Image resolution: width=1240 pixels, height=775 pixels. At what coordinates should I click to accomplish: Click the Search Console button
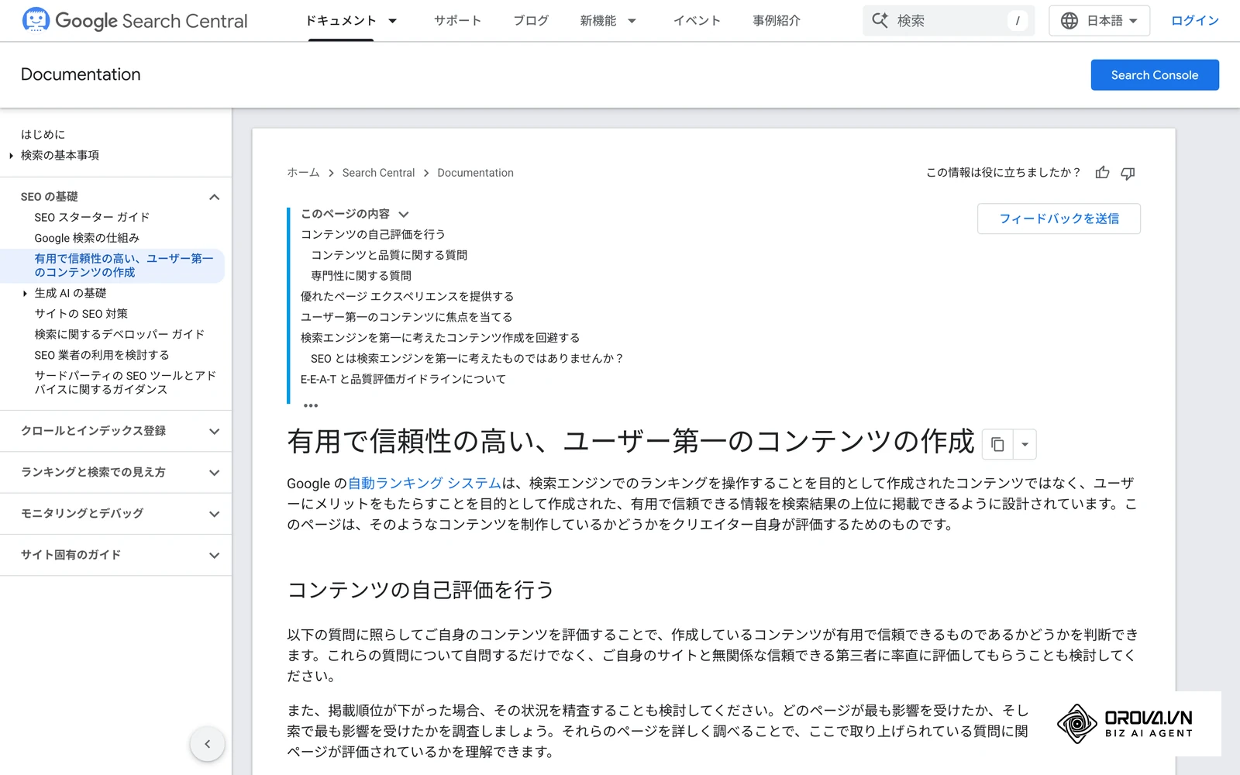(x=1155, y=75)
